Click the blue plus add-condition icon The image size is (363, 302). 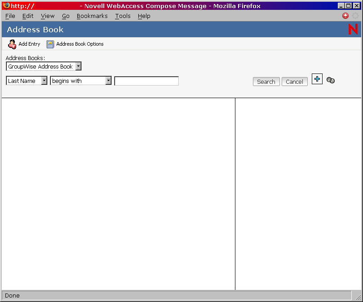coord(317,79)
